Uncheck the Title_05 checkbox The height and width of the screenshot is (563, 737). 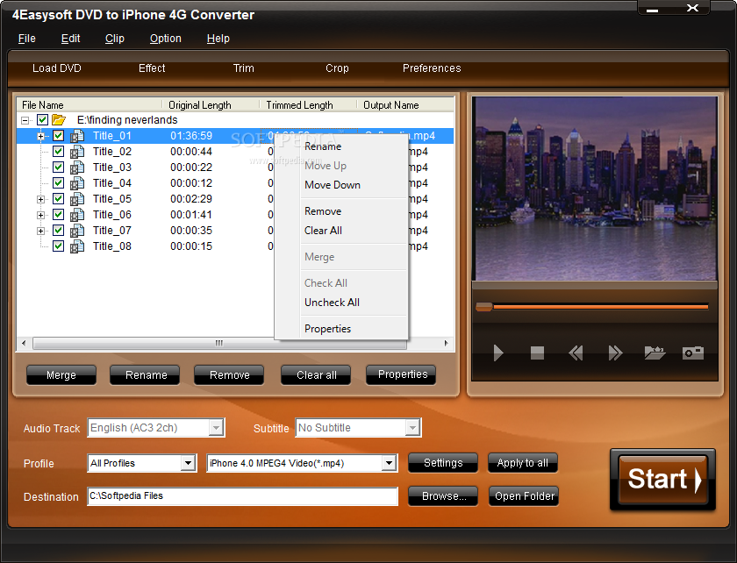tap(58, 199)
